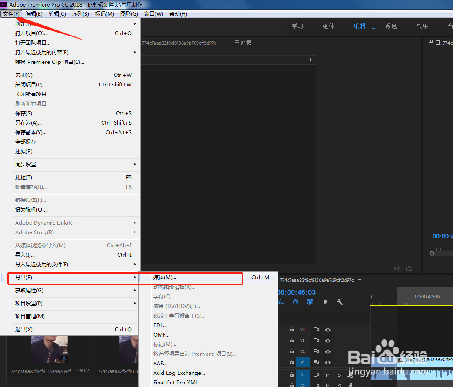Open the 编辑(E) menu
Screen dimensions: 453x387
click(34, 14)
